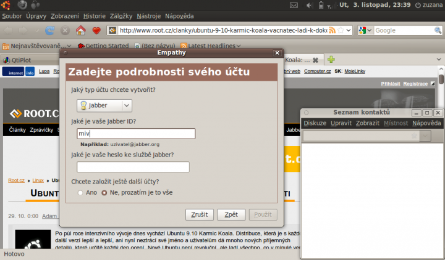The width and height of the screenshot is (445, 260).
Task: Open status dropdown in Seznam kontaktů window
Action: click(425, 136)
